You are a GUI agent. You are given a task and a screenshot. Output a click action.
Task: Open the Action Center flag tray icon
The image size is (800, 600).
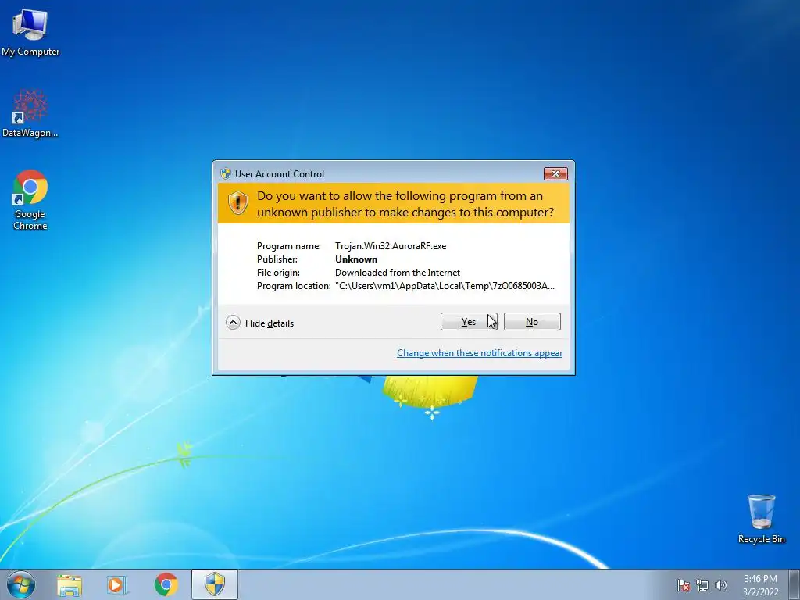684,585
